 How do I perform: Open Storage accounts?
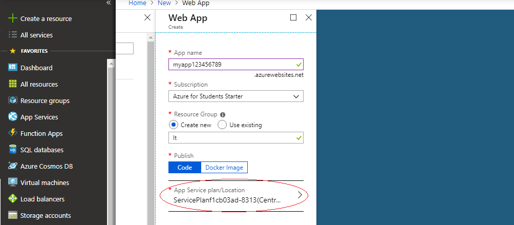(x=46, y=215)
